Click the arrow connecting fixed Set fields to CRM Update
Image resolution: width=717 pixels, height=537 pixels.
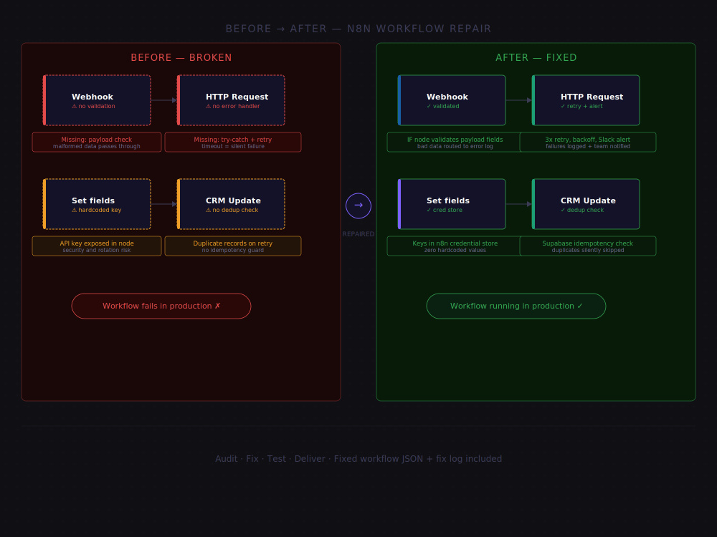518,204
